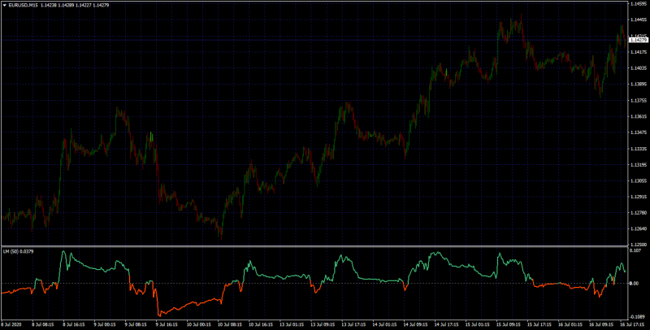Click the 8 Jul 16:15 time label
Screen dimensions: 650x330
73,325
